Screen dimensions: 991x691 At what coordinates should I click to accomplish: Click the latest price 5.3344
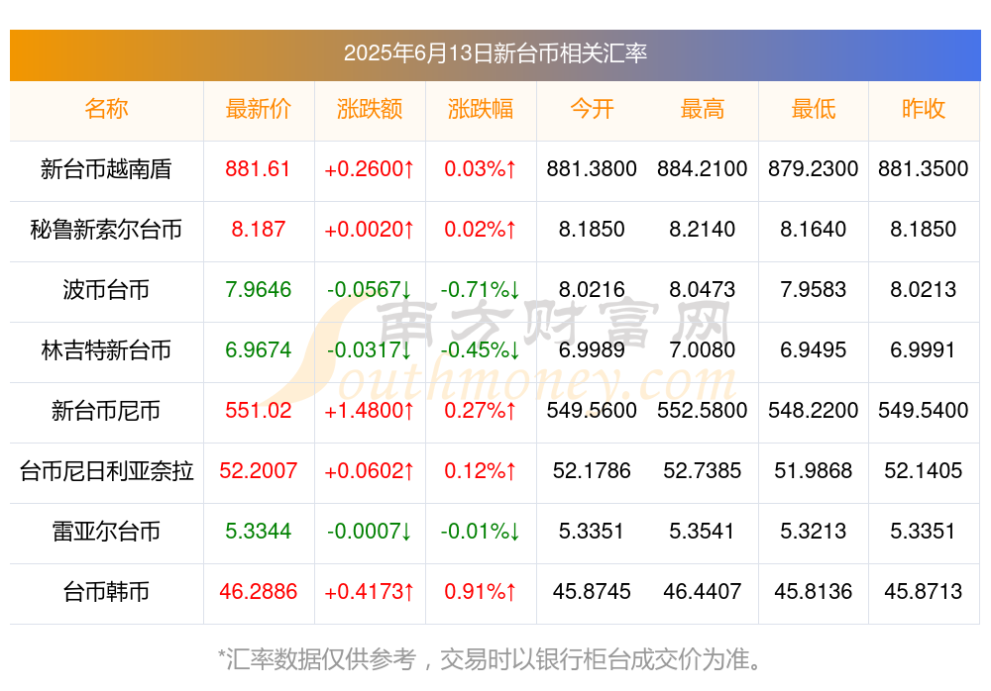click(x=258, y=532)
